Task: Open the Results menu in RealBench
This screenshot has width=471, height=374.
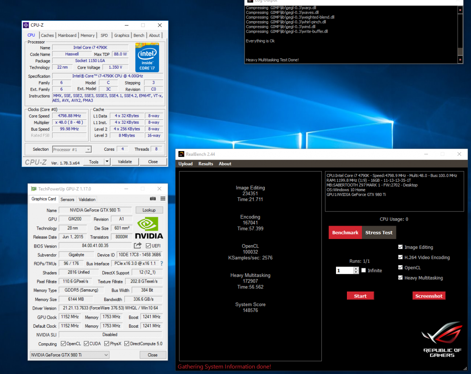Action: pos(206,164)
